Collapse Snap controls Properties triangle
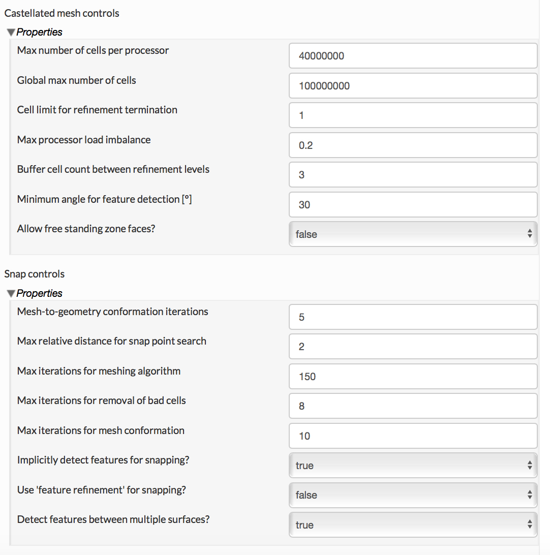 (11, 294)
